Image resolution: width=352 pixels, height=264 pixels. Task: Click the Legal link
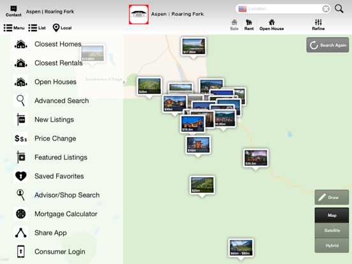point(4,259)
